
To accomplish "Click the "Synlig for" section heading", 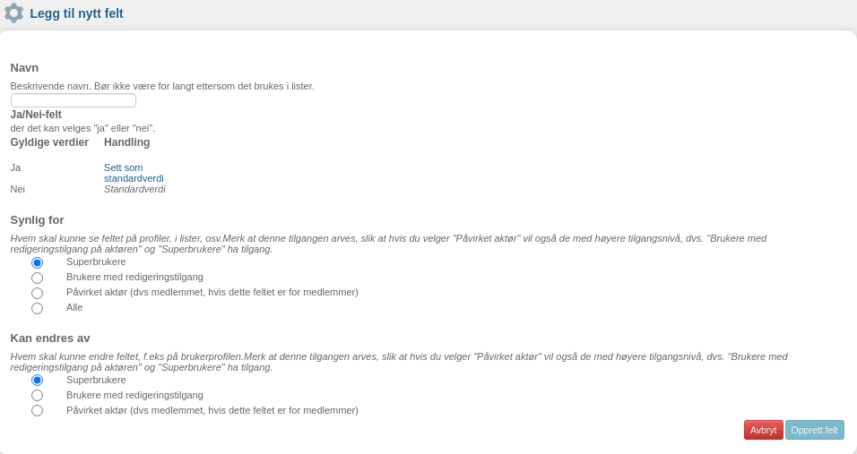I will pos(37,220).
